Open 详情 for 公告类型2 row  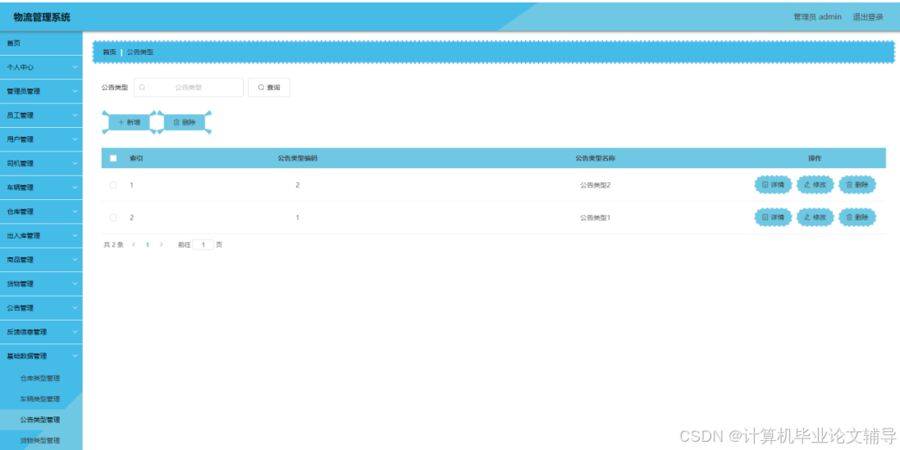click(x=773, y=184)
